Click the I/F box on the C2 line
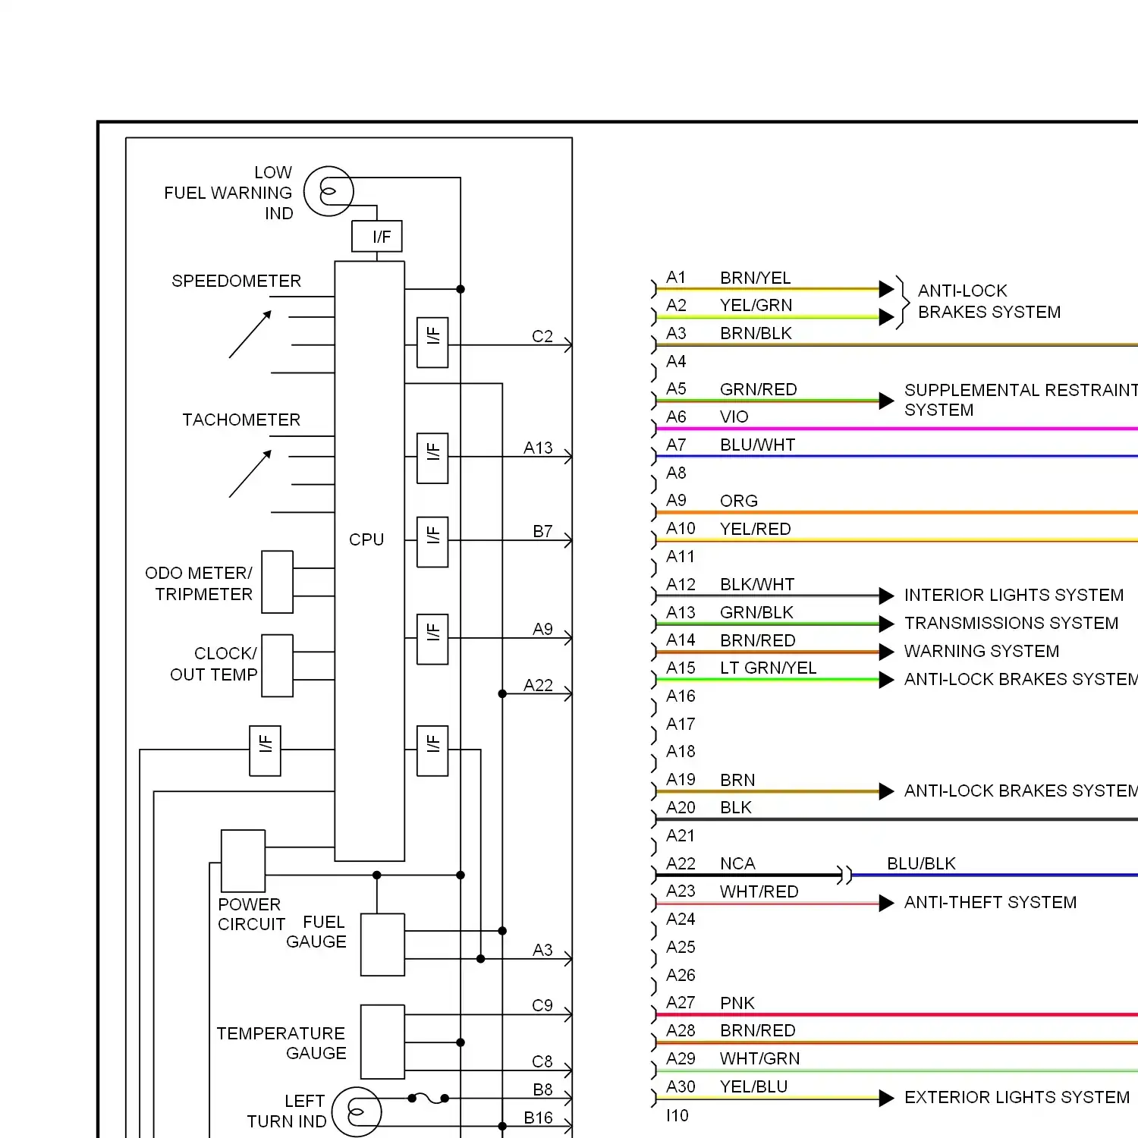Viewport: 1138px width, 1138px height. pyautogui.click(x=432, y=342)
